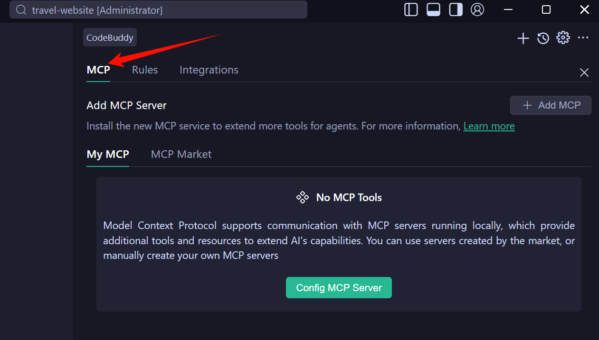Screen dimensions: 599x340
Task: Close the MCP settings panel
Action: click(x=584, y=73)
